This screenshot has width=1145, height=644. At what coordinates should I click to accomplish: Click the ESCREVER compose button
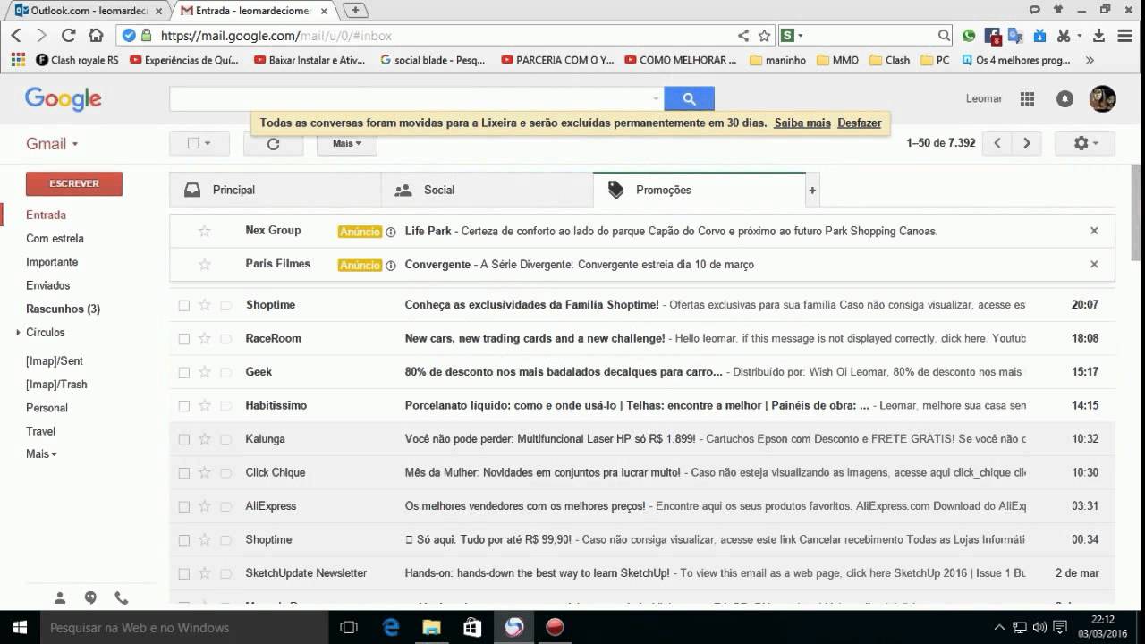(x=74, y=183)
